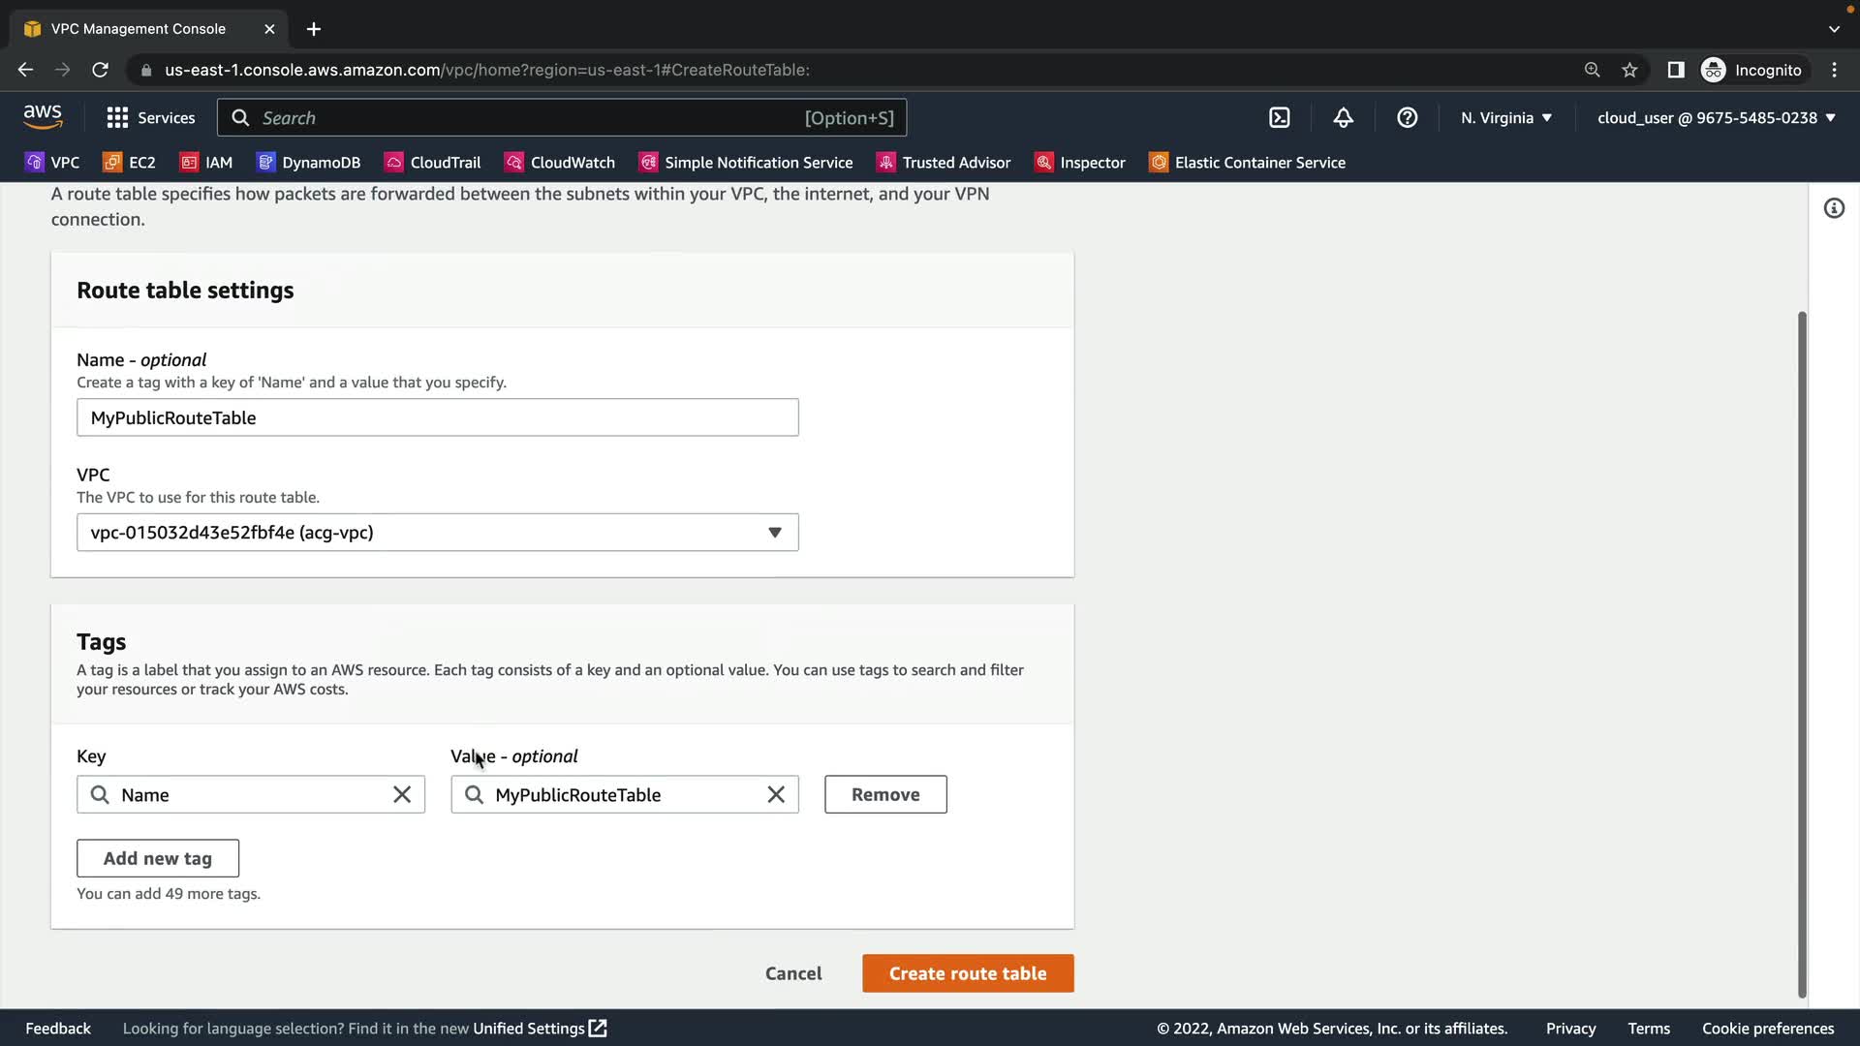Viewport: 1860px width, 1046px height.
Task: Open the info panel icon
Action: point(1834,208)
